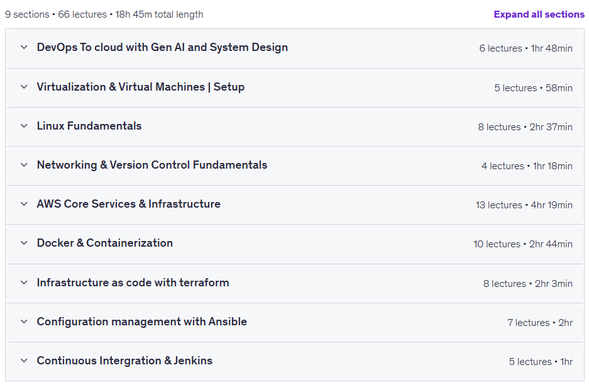Click the 9 sections • 66 lectures summary text
This screenshot has height=387, width=589.
(104, 14)
